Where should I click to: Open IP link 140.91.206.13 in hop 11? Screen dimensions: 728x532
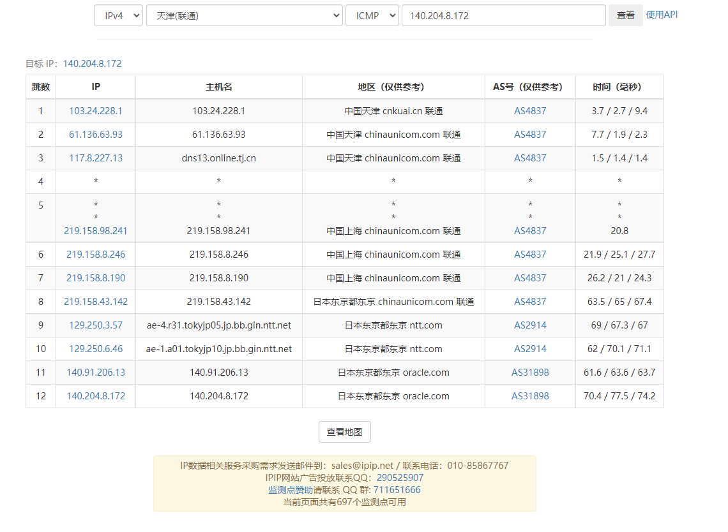tap(96, 373)
